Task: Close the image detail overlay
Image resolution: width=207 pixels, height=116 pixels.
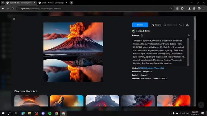Action: 14,19
